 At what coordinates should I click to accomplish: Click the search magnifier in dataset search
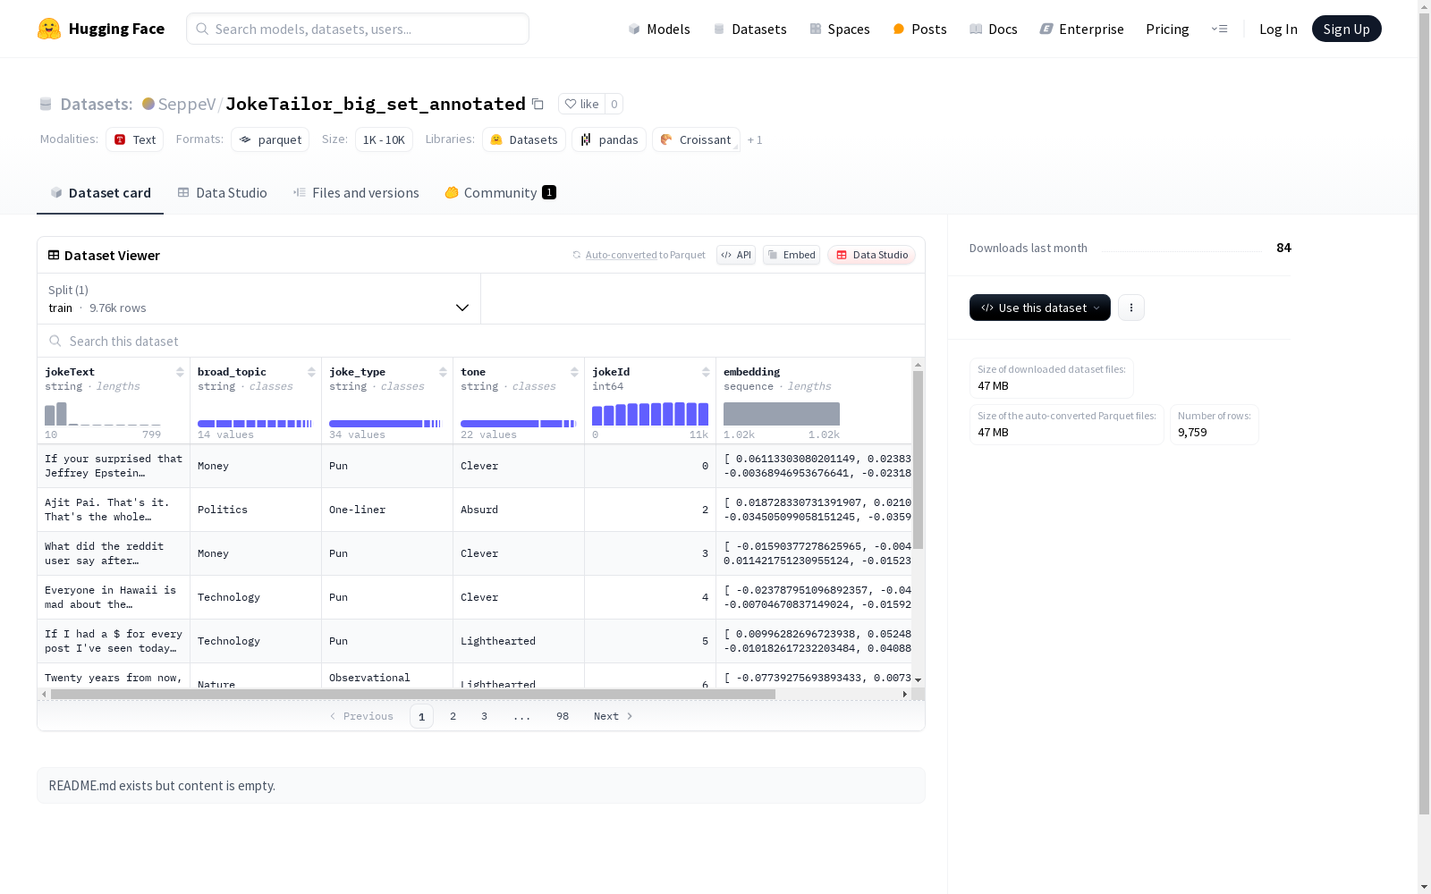tap(55, 341)
